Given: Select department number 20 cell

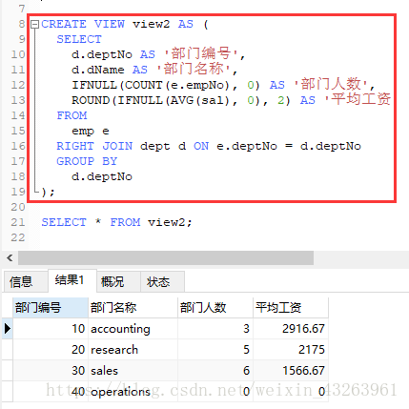Looking at the screenshot, I should [x=51, y=350].
